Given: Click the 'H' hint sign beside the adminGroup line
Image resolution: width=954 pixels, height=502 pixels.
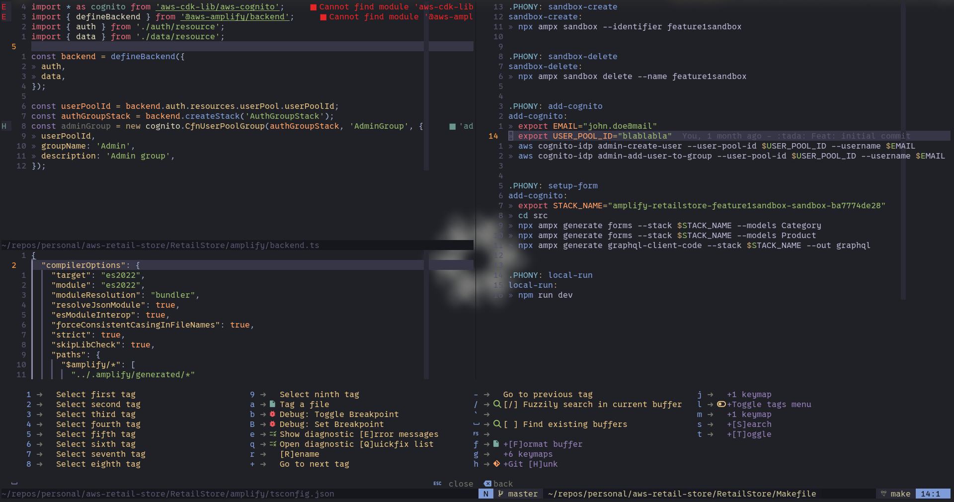Looking at the screenshot, I should pos(4,126).
